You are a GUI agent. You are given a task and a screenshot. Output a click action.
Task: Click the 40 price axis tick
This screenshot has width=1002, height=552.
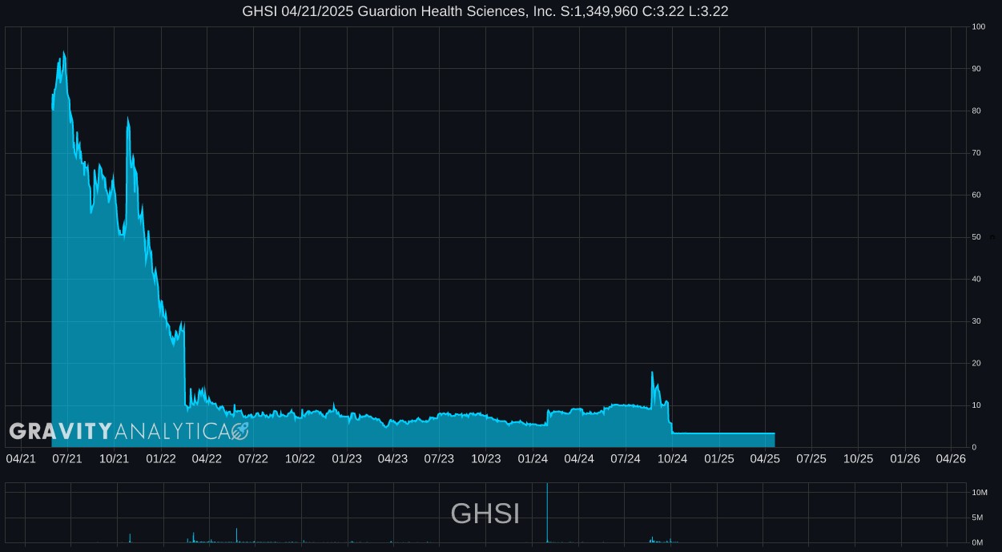click(x=976, y=280)
